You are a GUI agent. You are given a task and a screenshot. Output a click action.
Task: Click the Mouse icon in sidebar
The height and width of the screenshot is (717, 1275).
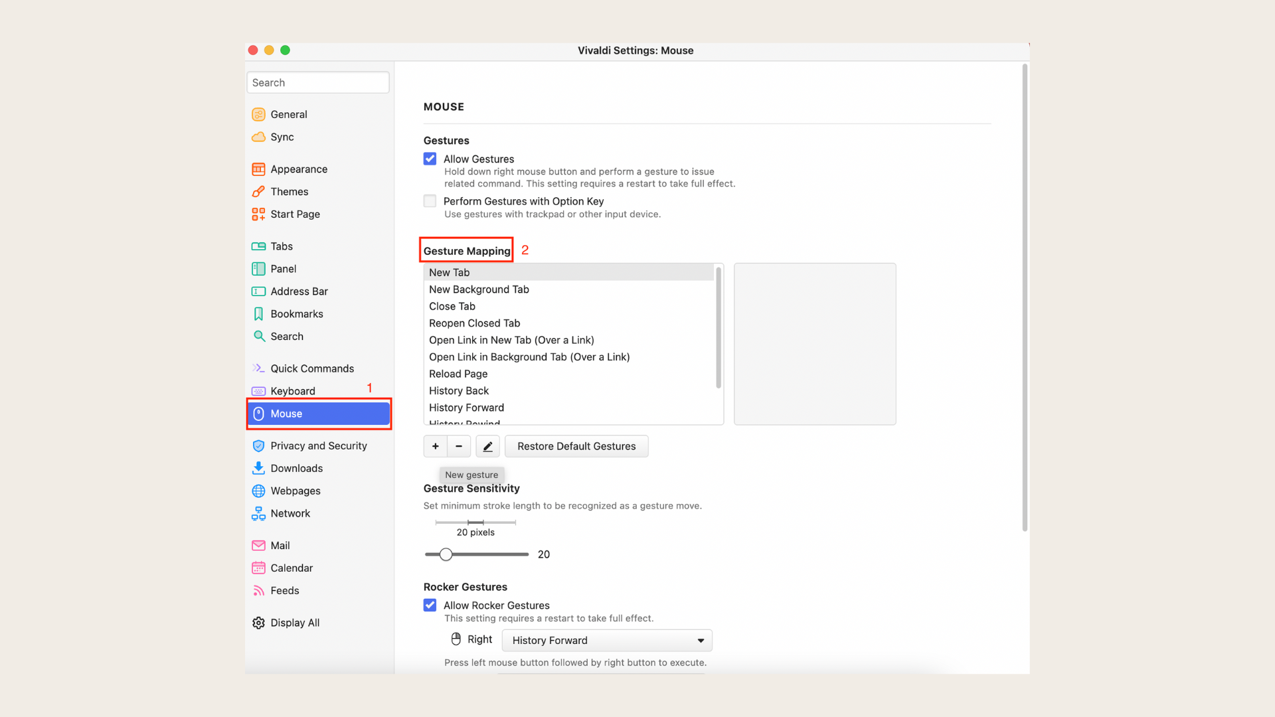[x=258, y=414]
